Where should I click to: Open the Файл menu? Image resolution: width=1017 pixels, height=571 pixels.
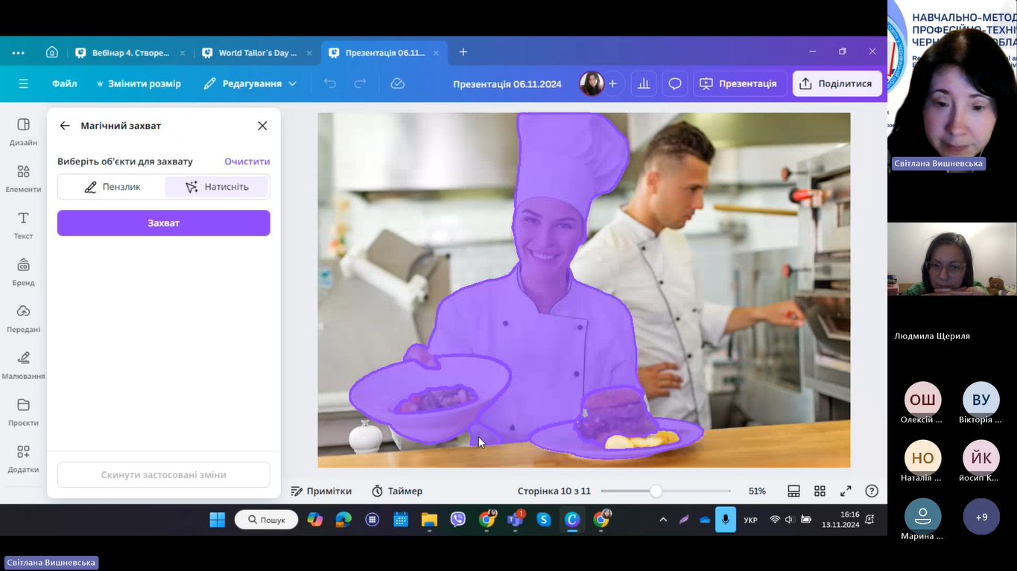[x=65, y=84]
